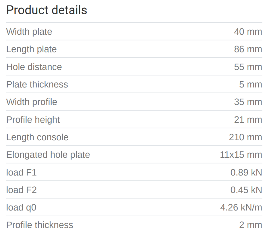Viewport: 267px width, 234px height.
Task: Select the 210 mm length console value
Action: pyautogui.click(x=245, y=137)
